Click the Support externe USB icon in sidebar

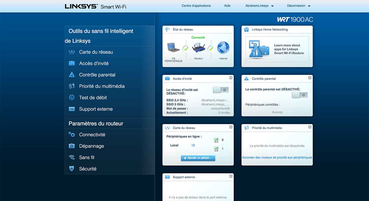click(x=72, y=109)
